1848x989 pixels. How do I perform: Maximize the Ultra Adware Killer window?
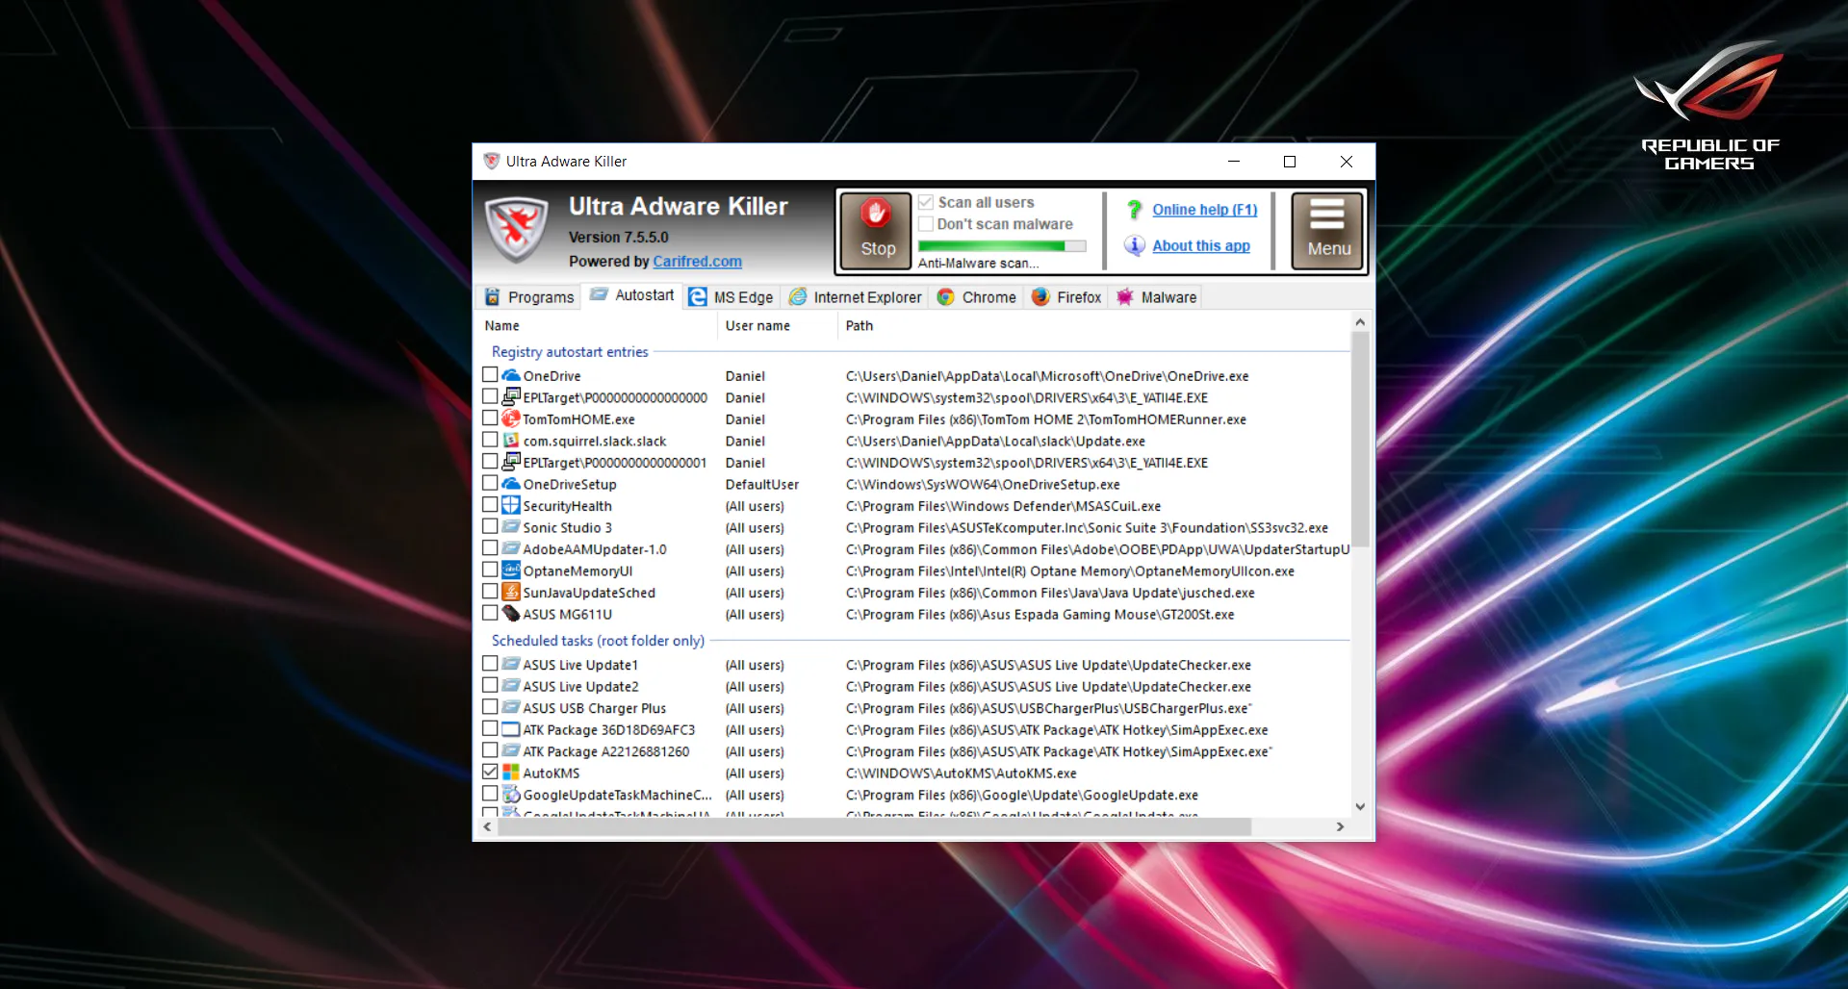click(x=1290, y=162)
